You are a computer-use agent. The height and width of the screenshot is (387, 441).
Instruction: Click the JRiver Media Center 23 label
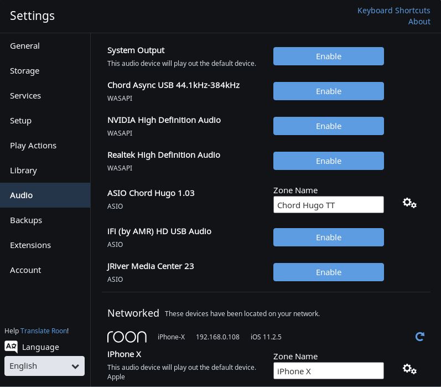click(x=151, y=266)
